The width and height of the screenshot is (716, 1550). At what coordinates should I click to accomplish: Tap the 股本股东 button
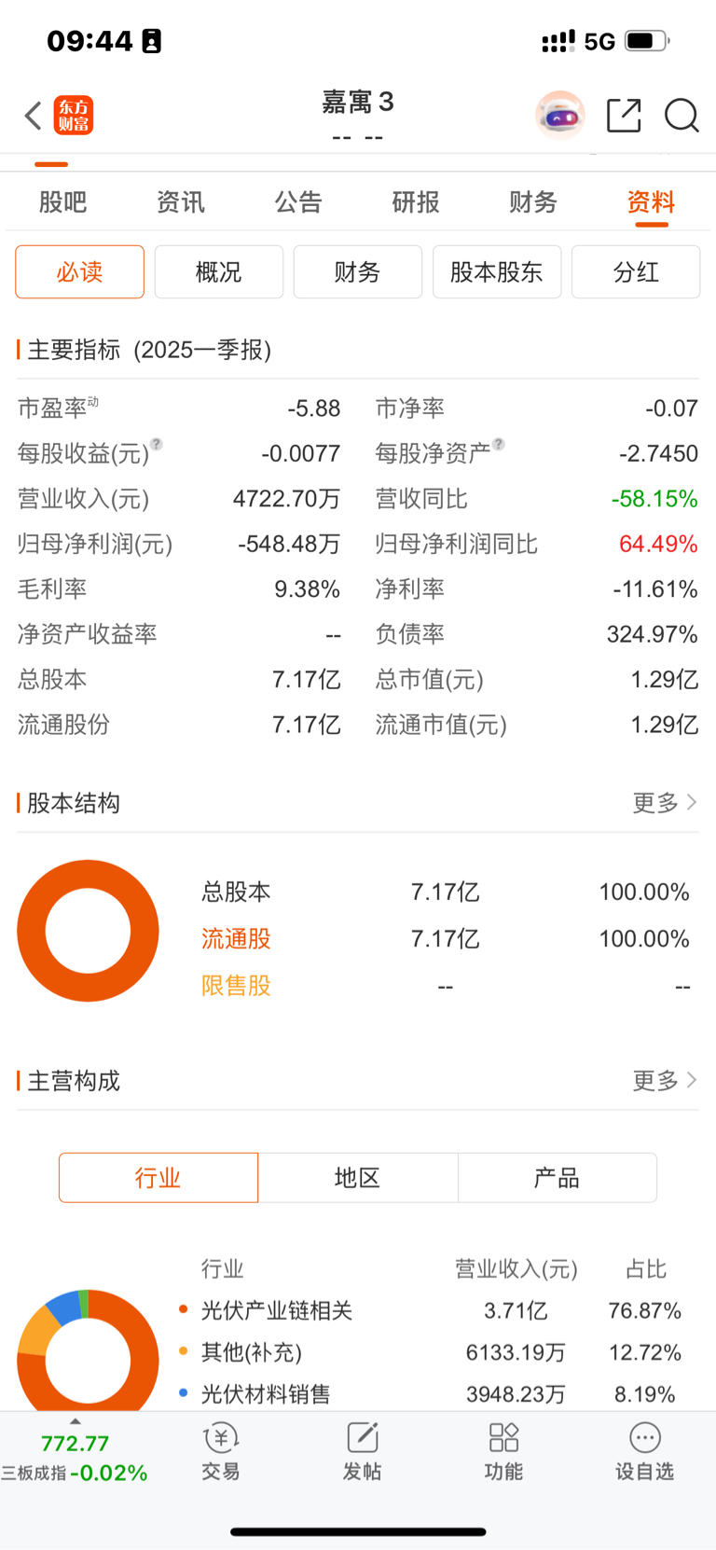pos(497,272)
